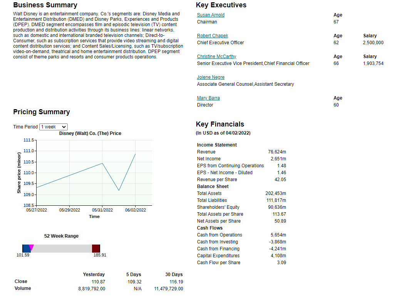Open Mary Barra's director profile
This screenshot has width=397, height=298.
[x=208, y=98]
